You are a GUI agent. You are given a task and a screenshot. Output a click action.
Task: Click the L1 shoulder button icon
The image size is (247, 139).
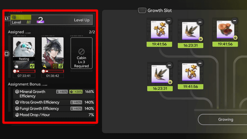point(7,19)
